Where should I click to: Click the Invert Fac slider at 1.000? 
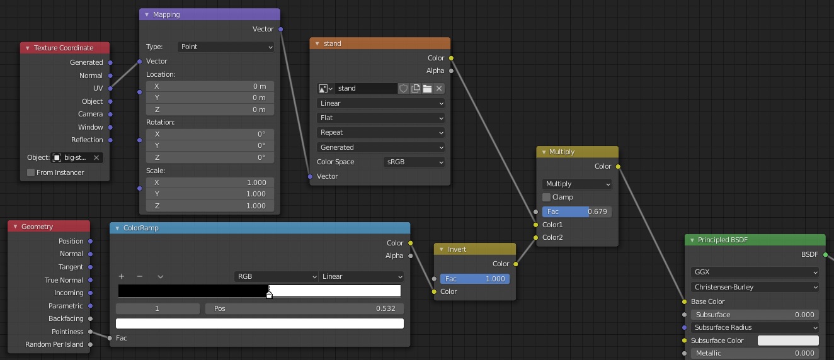tap(475, 279)
